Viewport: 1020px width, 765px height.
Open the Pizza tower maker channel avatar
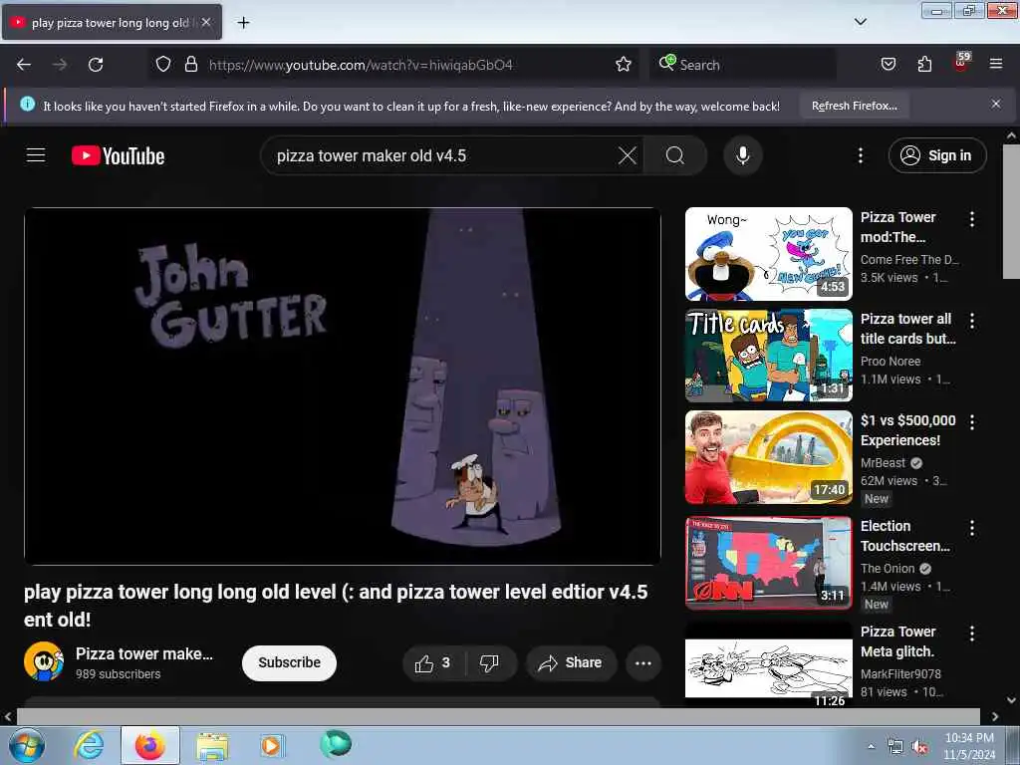pyautogui.click(x=44, y=661)
